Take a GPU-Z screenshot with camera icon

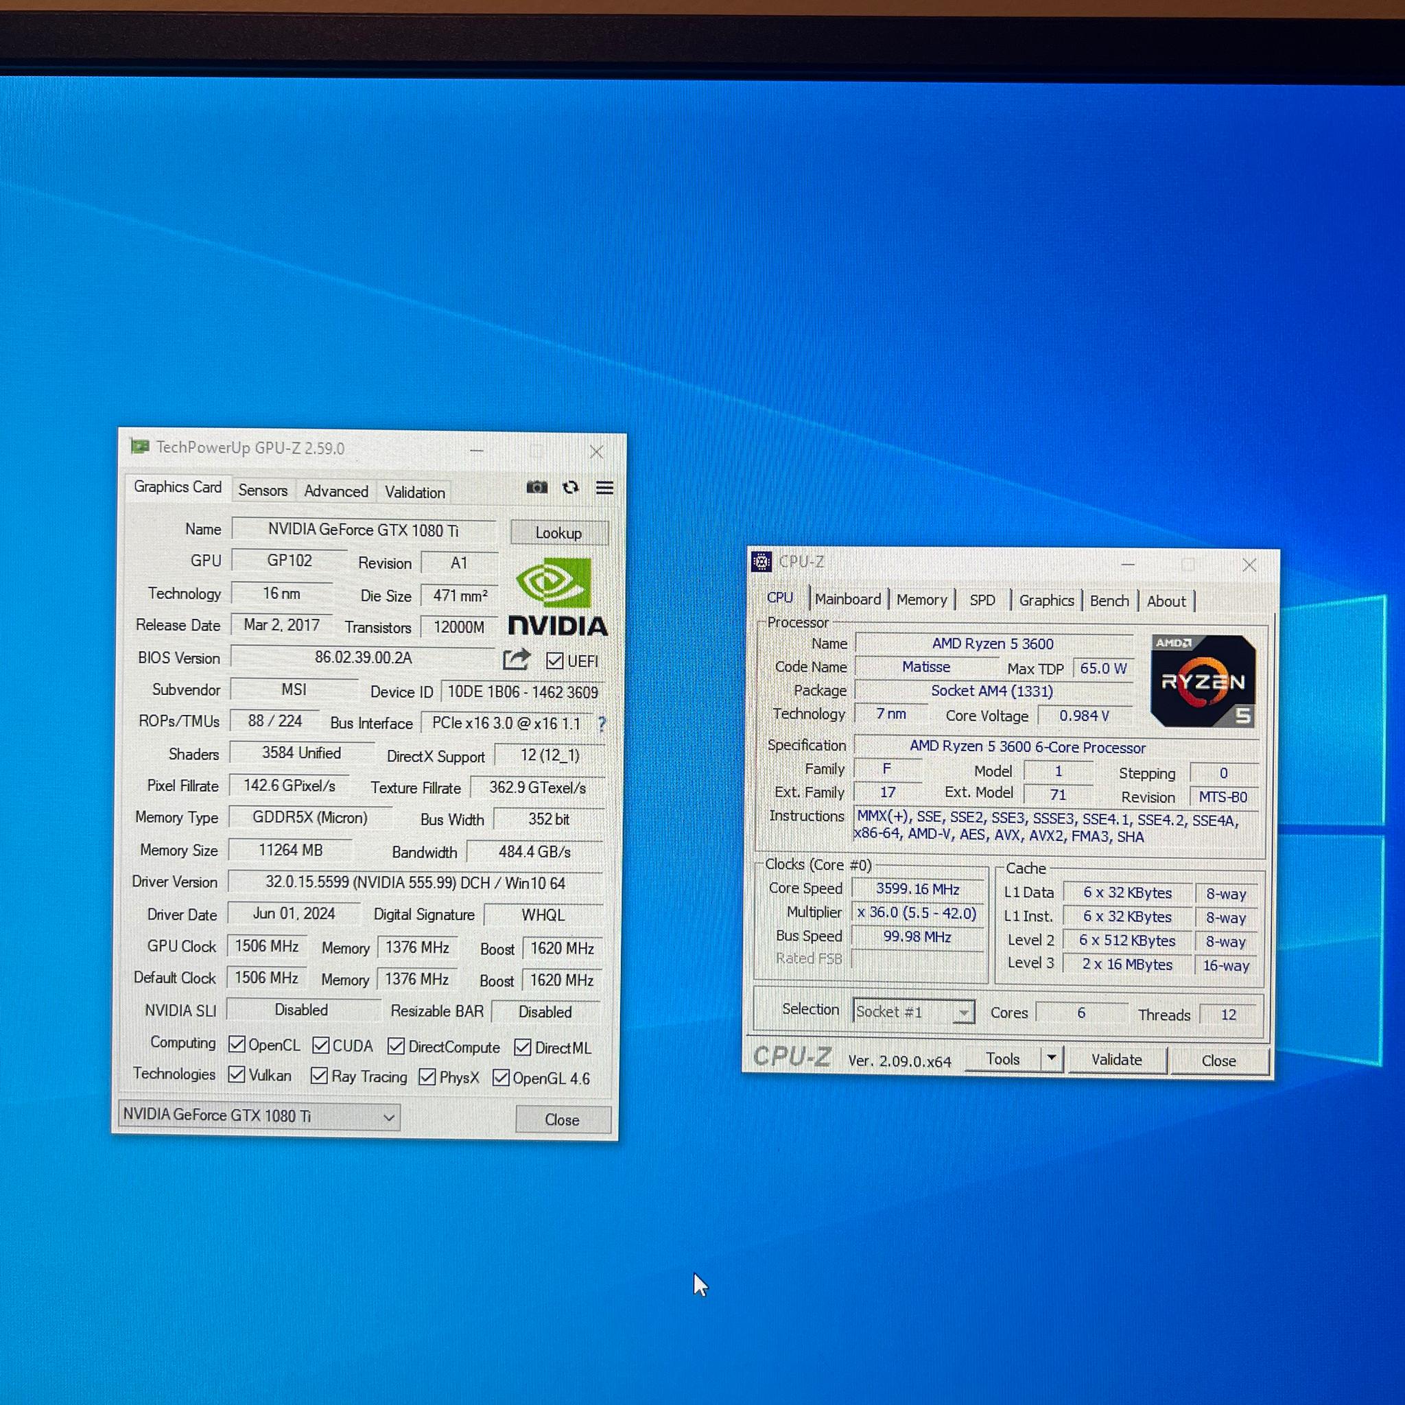tap(536, 487)
